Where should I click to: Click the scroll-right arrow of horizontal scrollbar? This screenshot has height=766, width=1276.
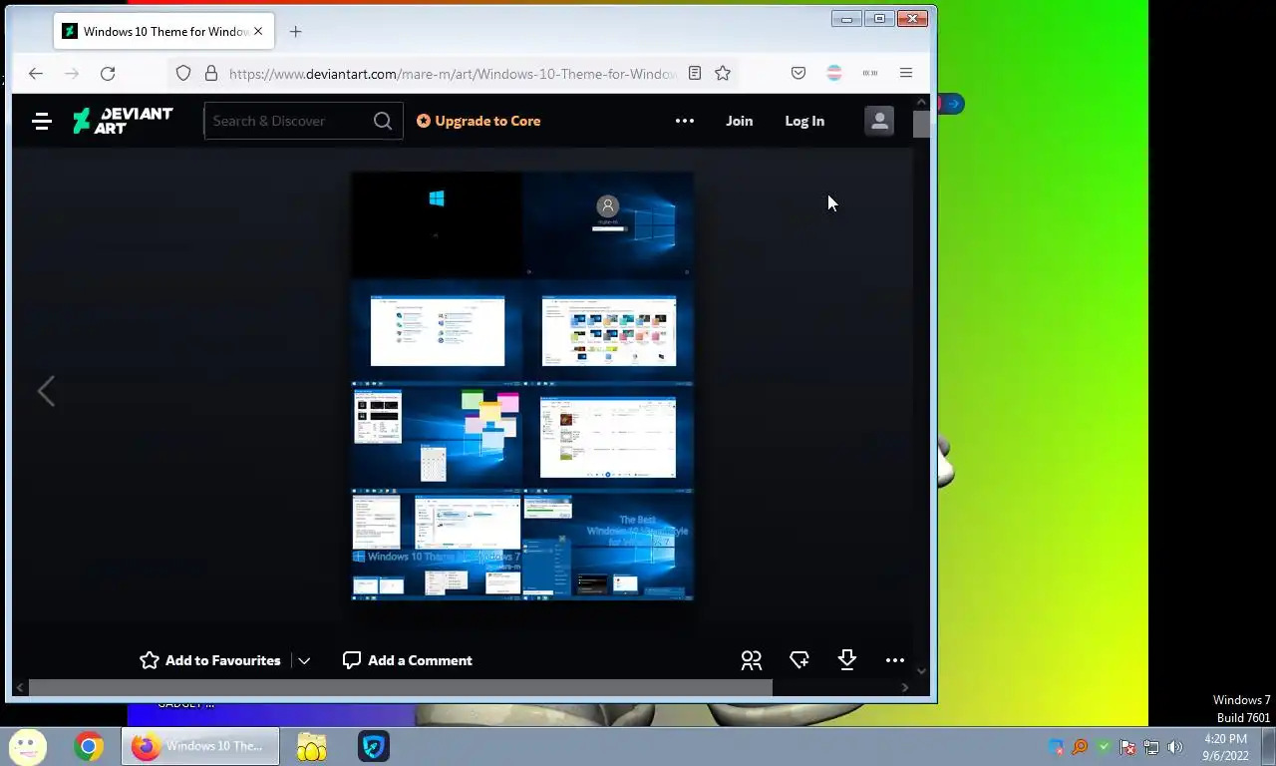[x=905, y=687]
